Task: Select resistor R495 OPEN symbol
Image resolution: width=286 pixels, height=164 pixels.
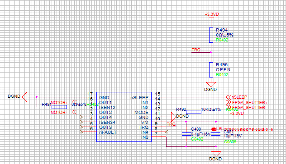Action: click(x=211, y=70)
